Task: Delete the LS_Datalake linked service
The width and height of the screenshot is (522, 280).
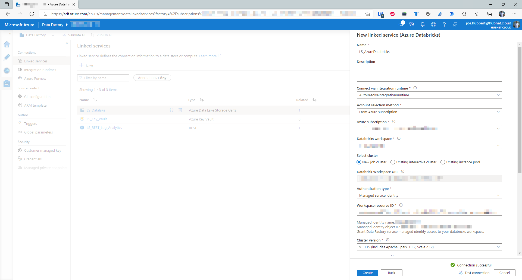Action: click(180, 110)
